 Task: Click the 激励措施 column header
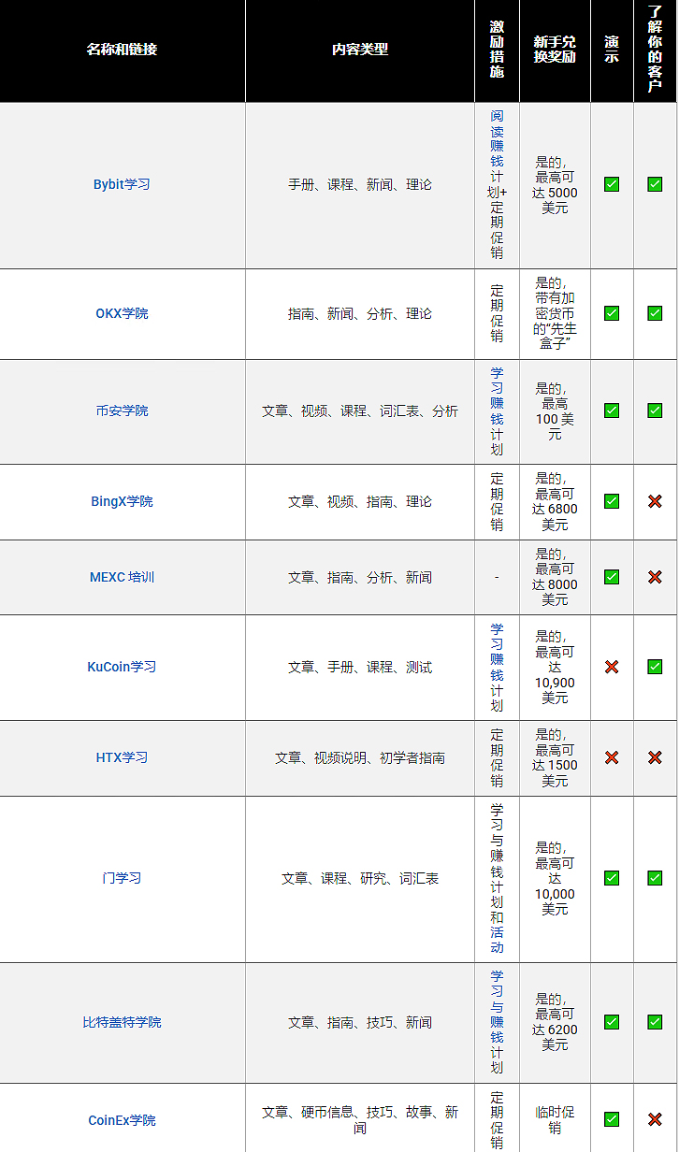(x=497, y=50)
